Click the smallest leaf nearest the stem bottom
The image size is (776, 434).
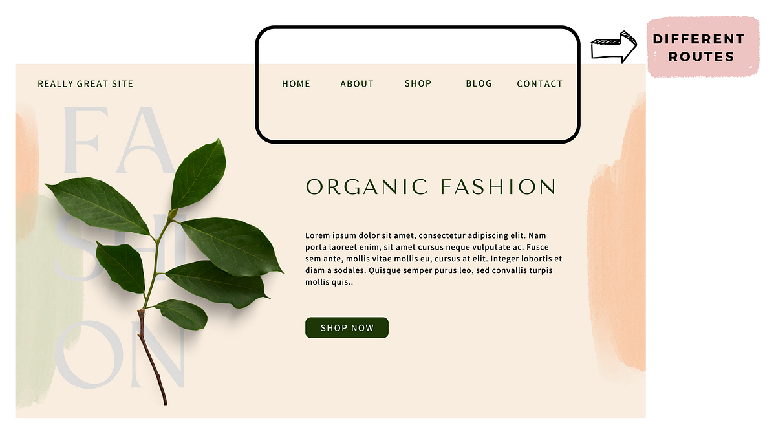[181, 314]
